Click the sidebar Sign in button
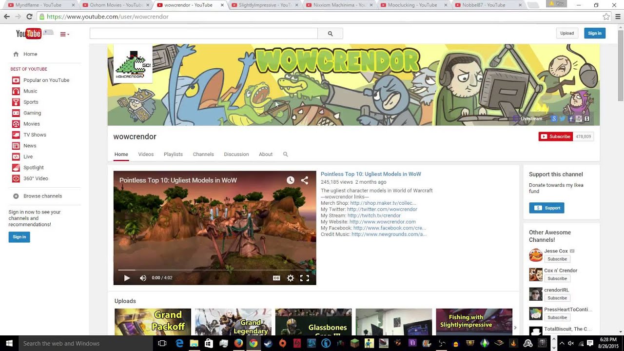The width and height of the screenshot is (624, 351). (19, 237)
